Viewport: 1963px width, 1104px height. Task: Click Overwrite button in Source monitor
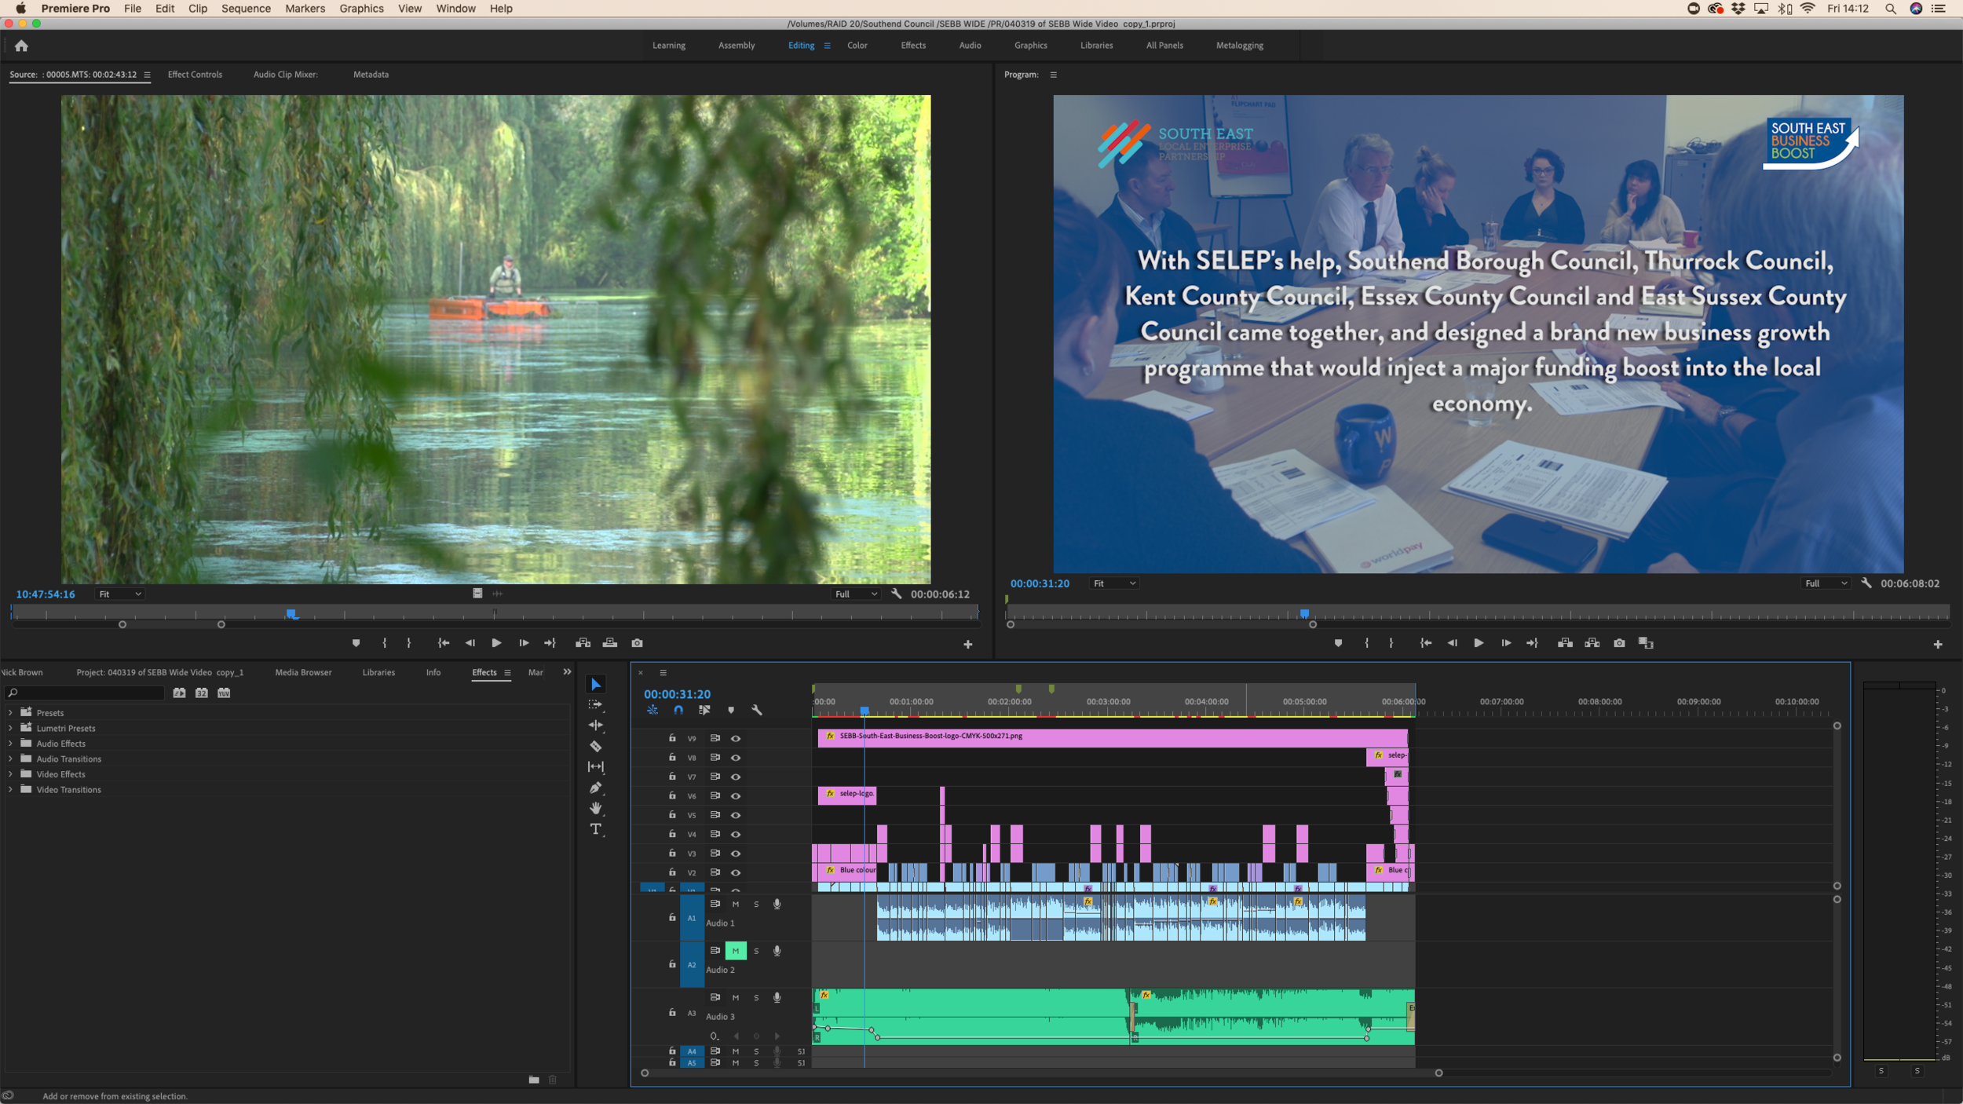point(610,643)
